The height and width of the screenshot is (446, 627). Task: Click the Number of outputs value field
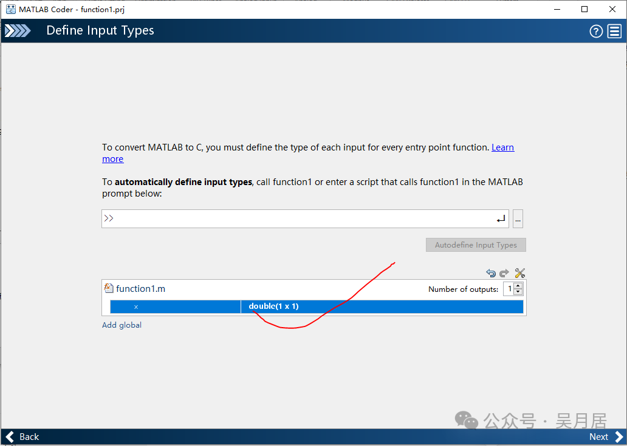point(509,289)
